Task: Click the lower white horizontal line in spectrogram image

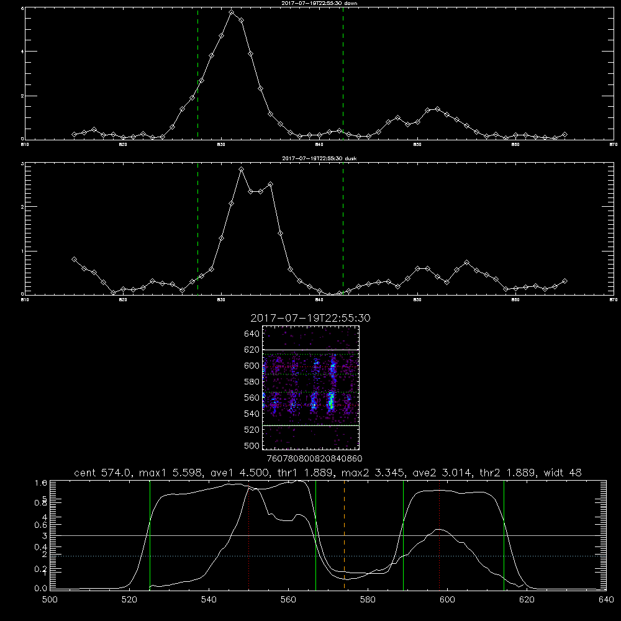Action: [x=311, y=425]
